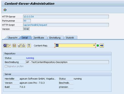Click the HTTP-Script field sap/archivelink/request
Image resolution: width=124 pixels, height=94 pixels.
point(66,25)
